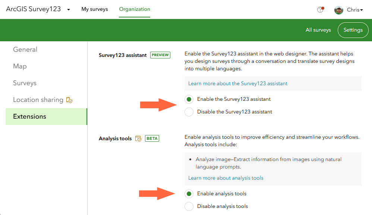This screenshot has height=215, width=372.
Task: Open Learn more about the Survey123 assistant
Action: 237,83
